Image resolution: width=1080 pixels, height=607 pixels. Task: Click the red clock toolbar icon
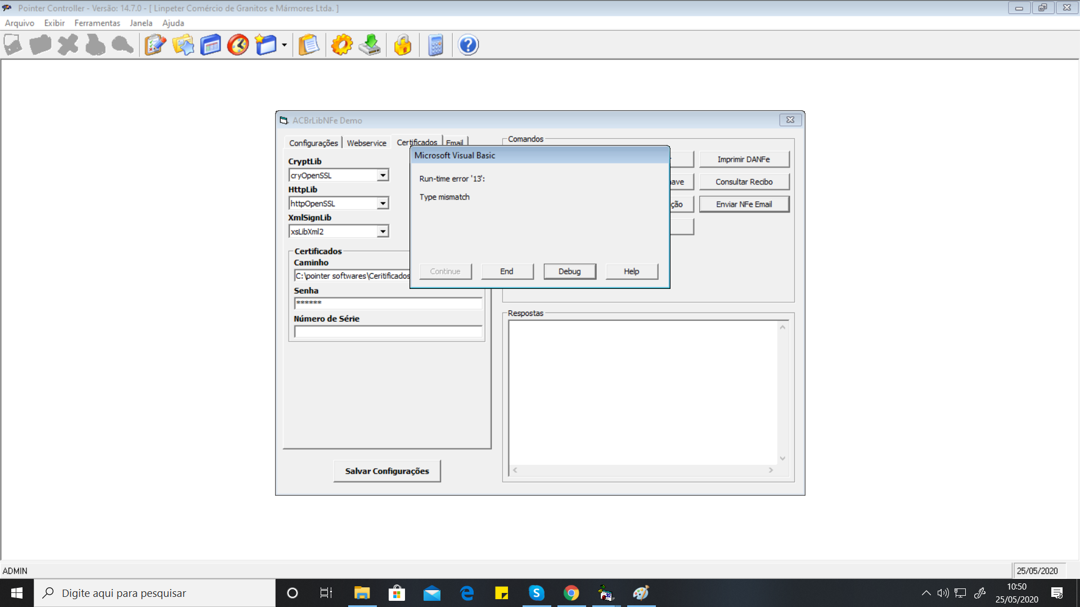(x=238, y=45)
